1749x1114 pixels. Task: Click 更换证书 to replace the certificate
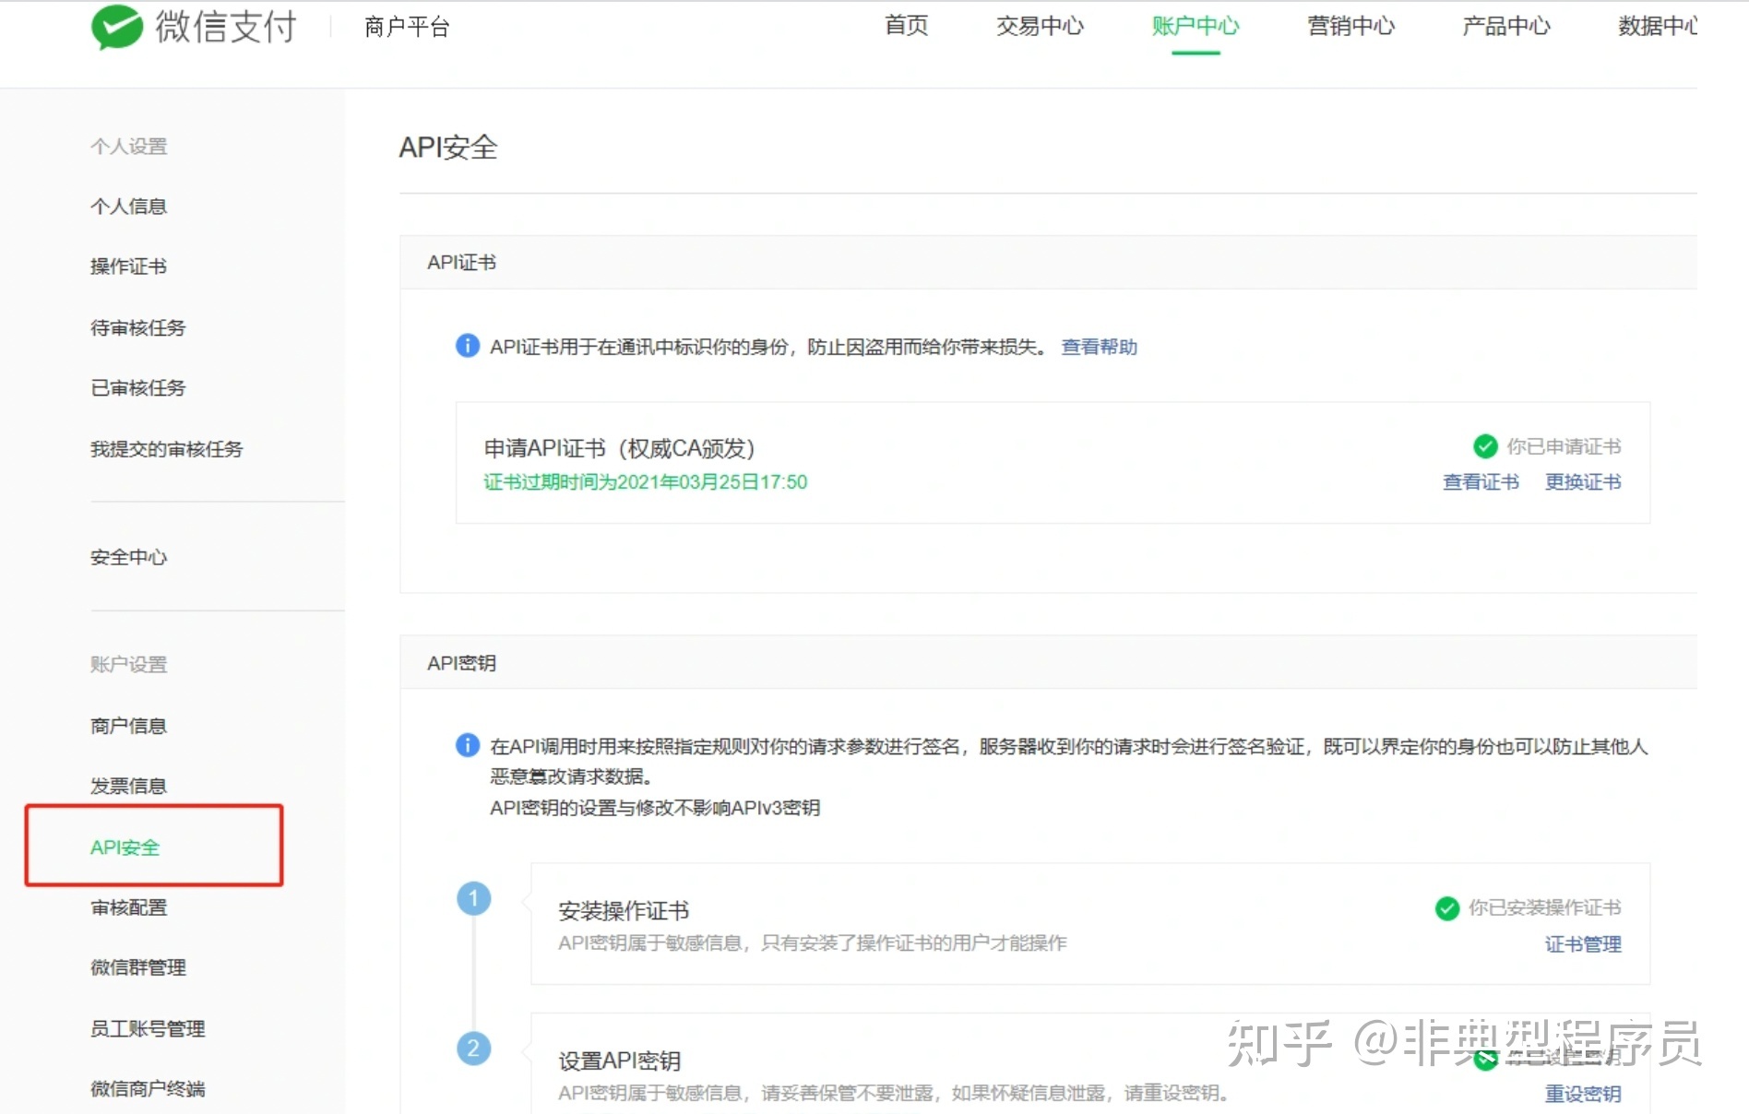[x=1583, y=480]
